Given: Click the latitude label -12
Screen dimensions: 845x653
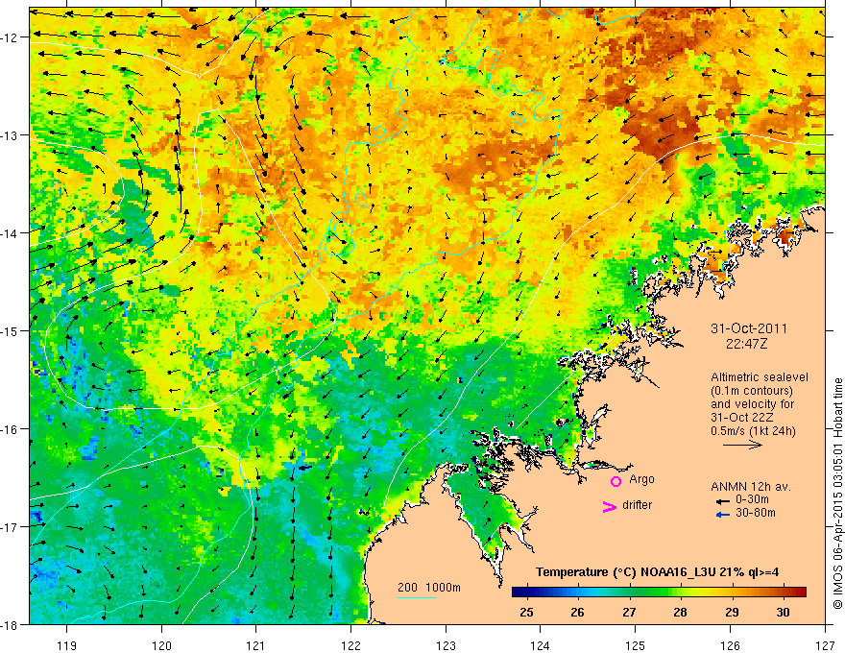Looking at the screenshot, I should [10, 37].
